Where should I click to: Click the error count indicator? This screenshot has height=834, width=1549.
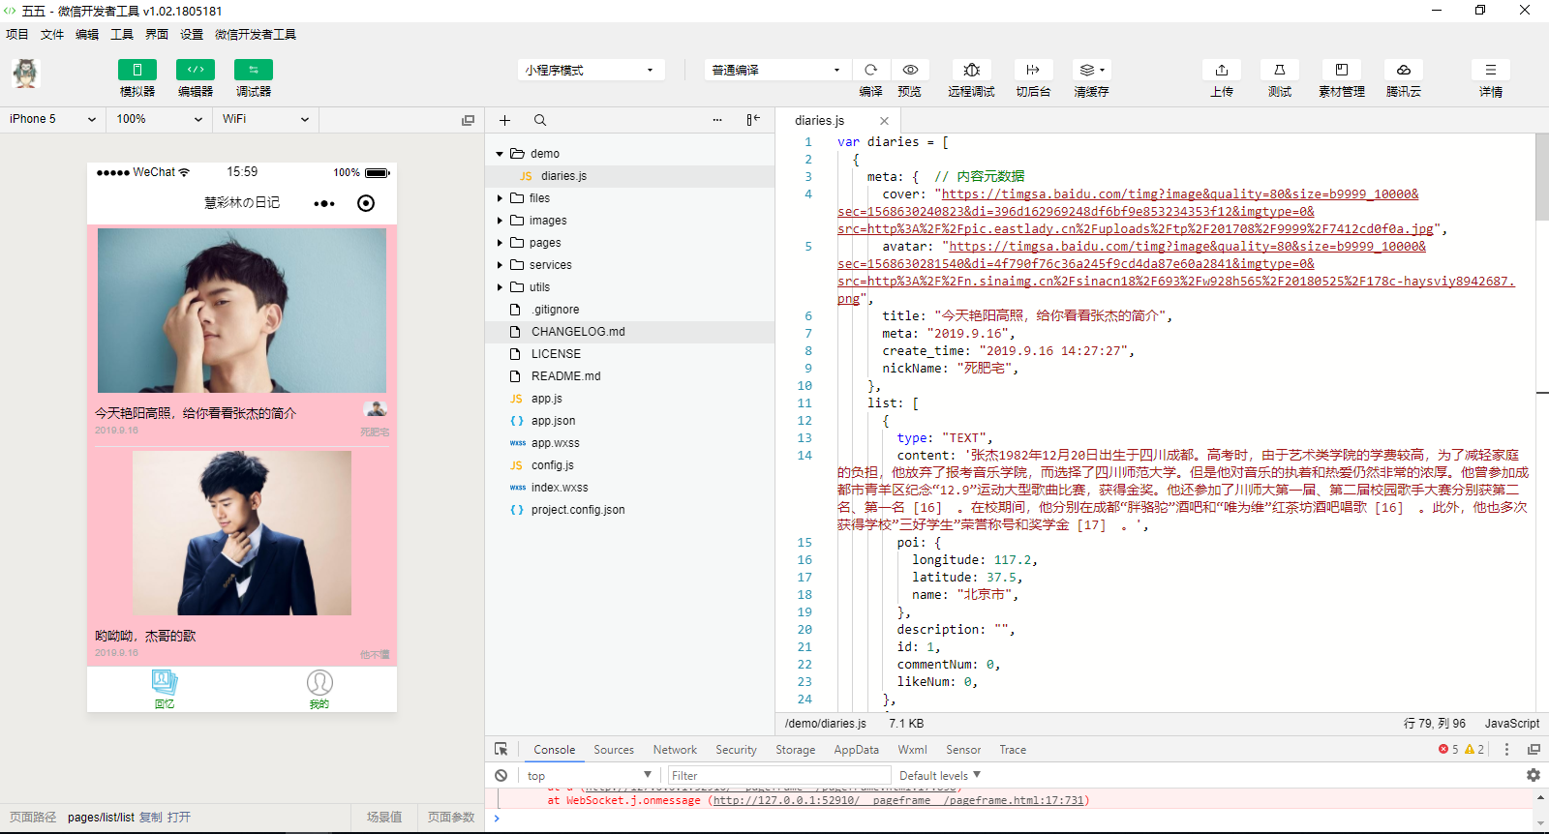1448,750
